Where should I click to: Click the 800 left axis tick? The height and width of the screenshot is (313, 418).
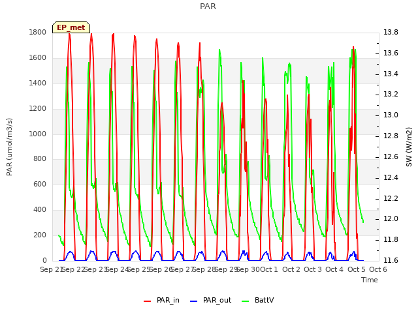click(40, 159)
